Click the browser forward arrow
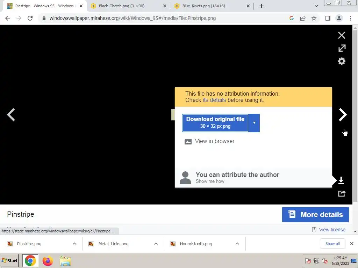Viewport: 358px width, 268px height. (19, 18)
